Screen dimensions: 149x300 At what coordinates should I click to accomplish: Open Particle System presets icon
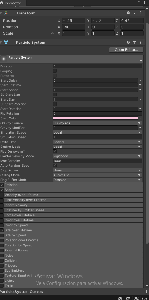(x=135, y=42)
